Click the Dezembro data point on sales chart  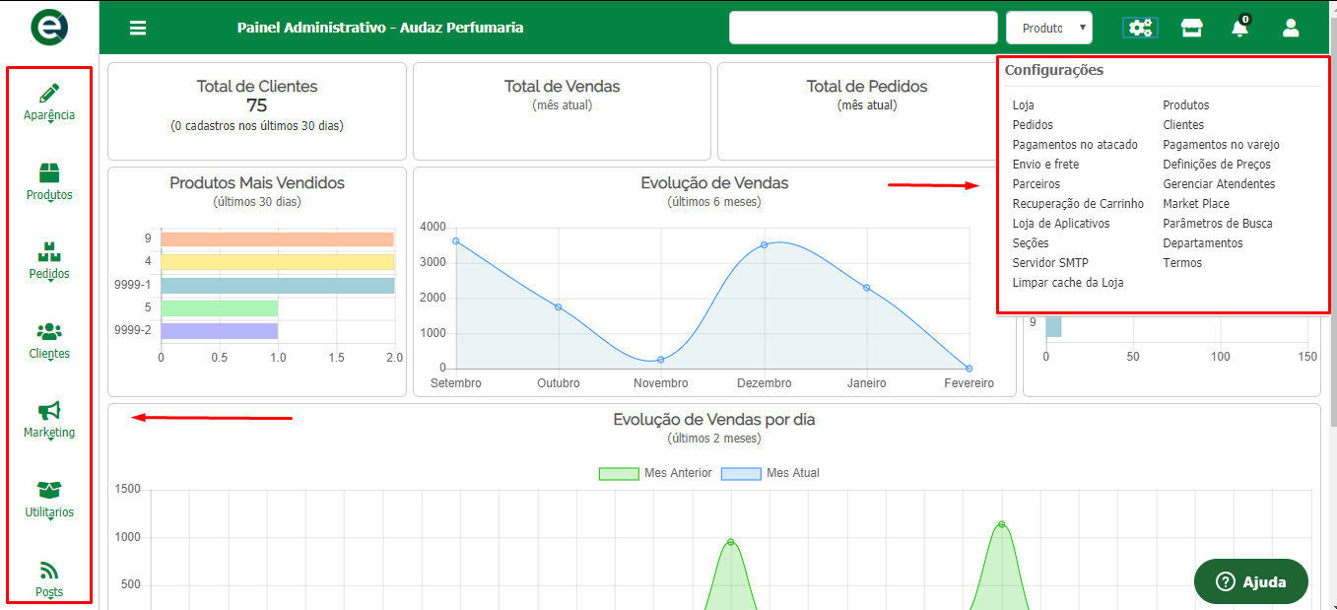pos(764,244)
